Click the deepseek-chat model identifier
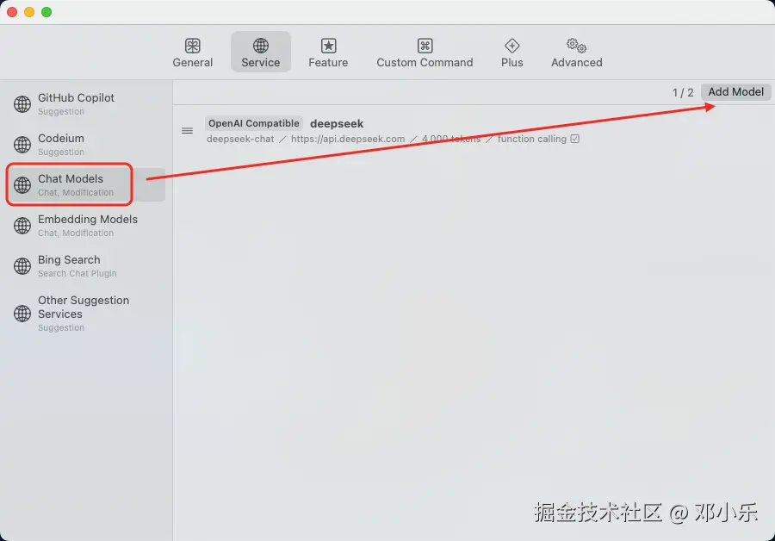This screenshot has width=775, height=541. point(240,139)
